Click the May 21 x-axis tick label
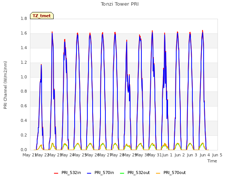The height and width of the screenshot is (180, 240). click(x=30, y=155)
